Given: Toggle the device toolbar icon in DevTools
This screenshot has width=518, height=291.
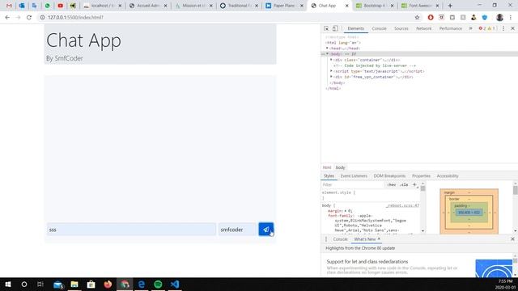Looking at the screenshot, I should [x=335, y=29].
